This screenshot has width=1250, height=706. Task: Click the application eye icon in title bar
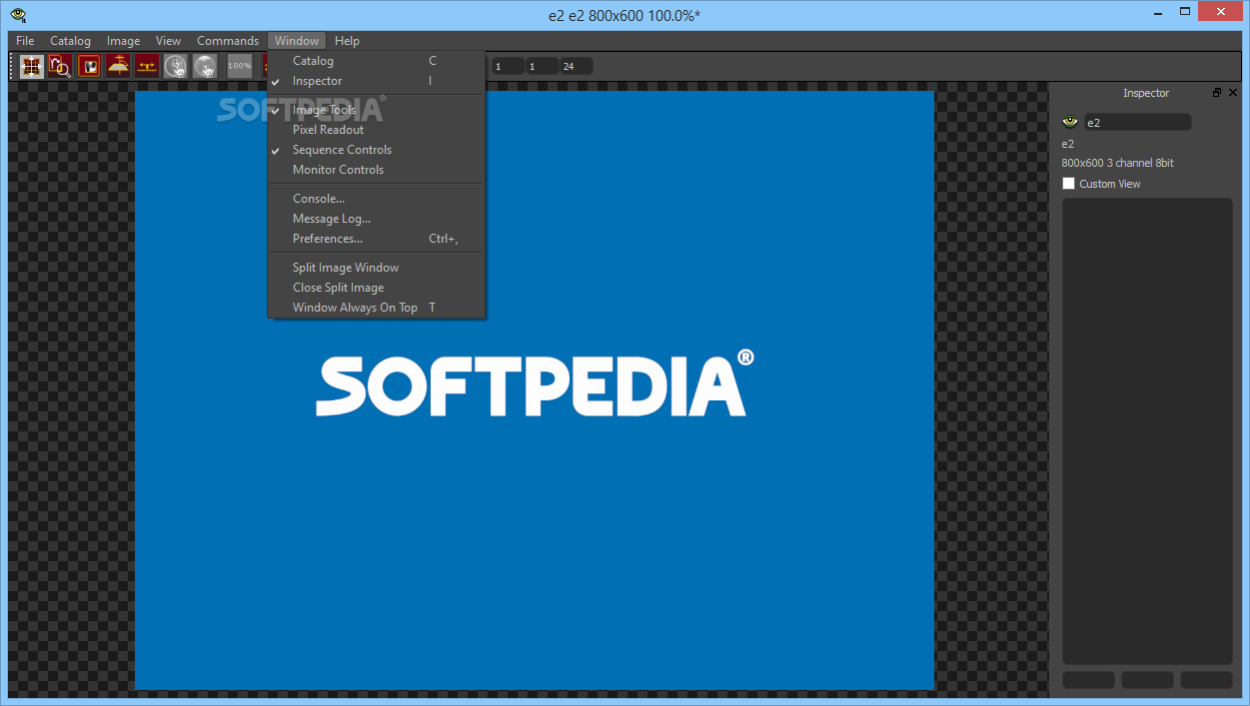(18, 15)
